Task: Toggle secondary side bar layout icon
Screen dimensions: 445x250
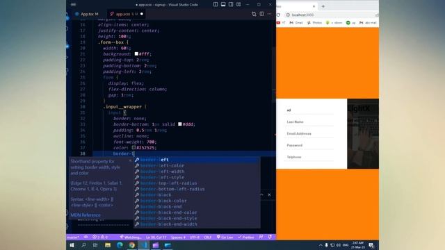Action: click(x=231, y=4)
